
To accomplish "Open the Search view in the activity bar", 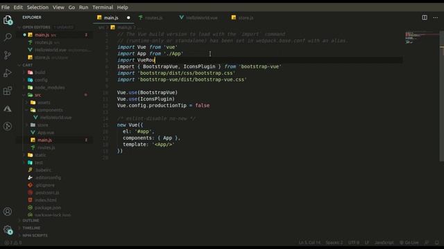I will pyautogui.click(x=8, y=37).
